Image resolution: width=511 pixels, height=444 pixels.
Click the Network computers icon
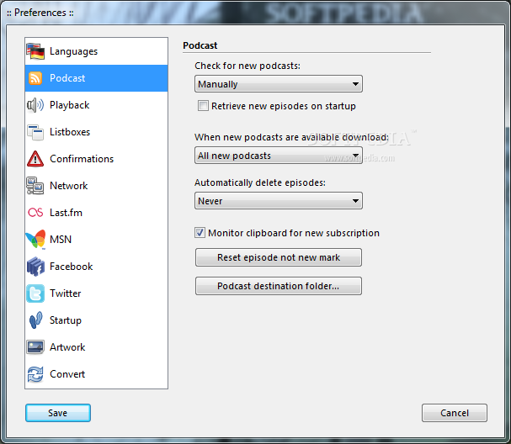(35, 186)
